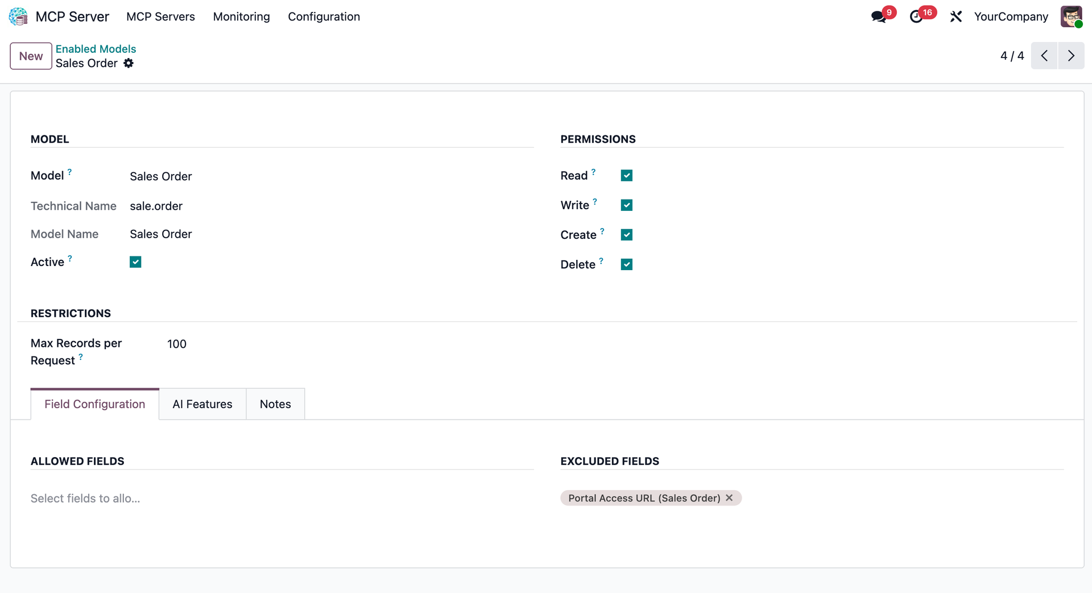Navigate back via Enabled Models breadcrumb
1092x593 pixels.
(x=96, y=48)
